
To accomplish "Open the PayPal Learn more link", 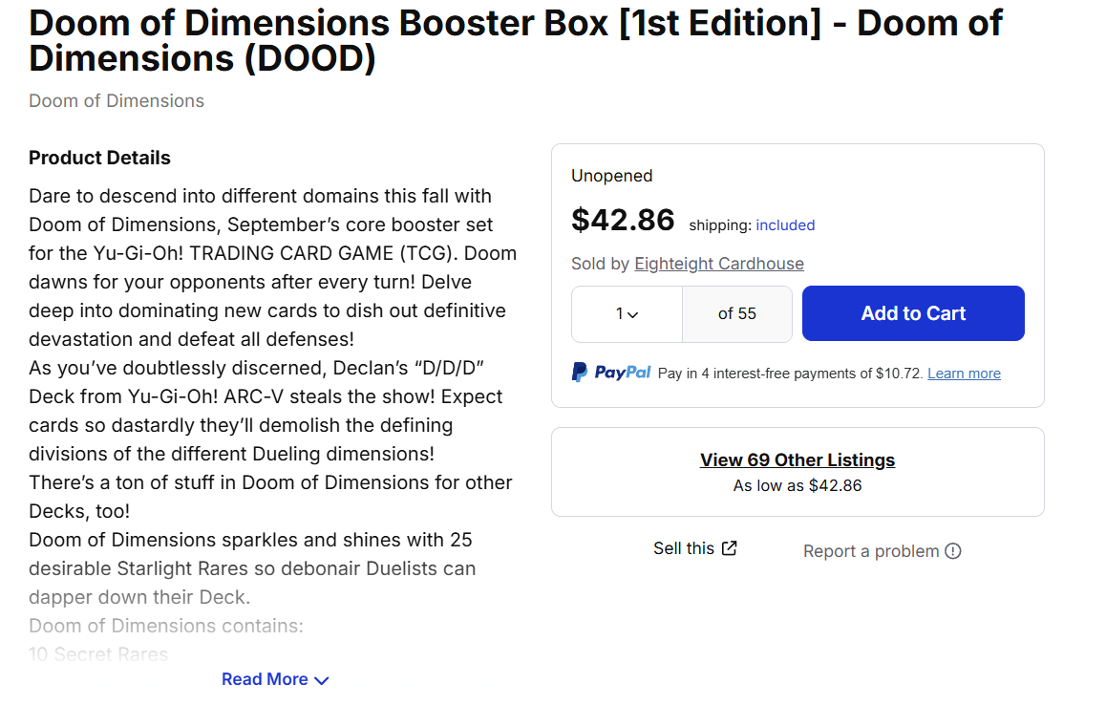I will pyautogui.click(x=964, y=374).
